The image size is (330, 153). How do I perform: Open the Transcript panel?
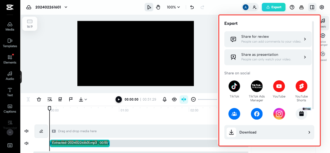coord(10,125)
